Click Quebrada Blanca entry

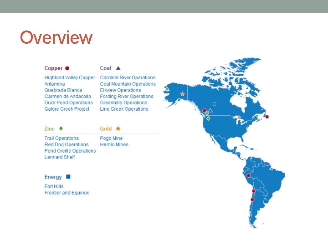(63, 90)
